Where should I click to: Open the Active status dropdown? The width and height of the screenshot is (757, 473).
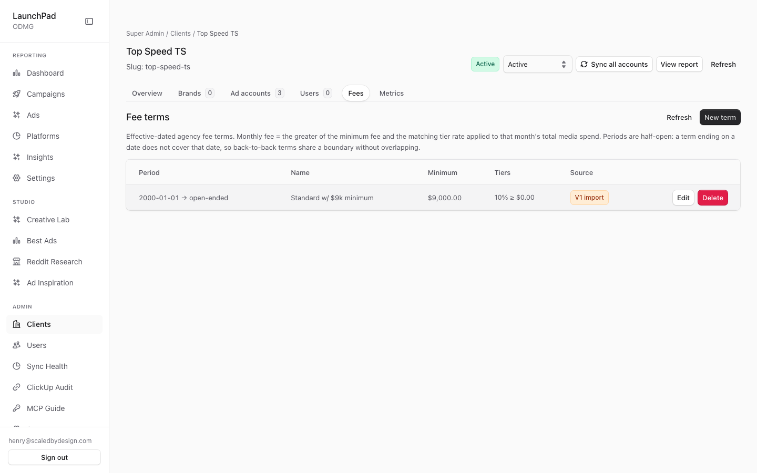click(537, 64)
